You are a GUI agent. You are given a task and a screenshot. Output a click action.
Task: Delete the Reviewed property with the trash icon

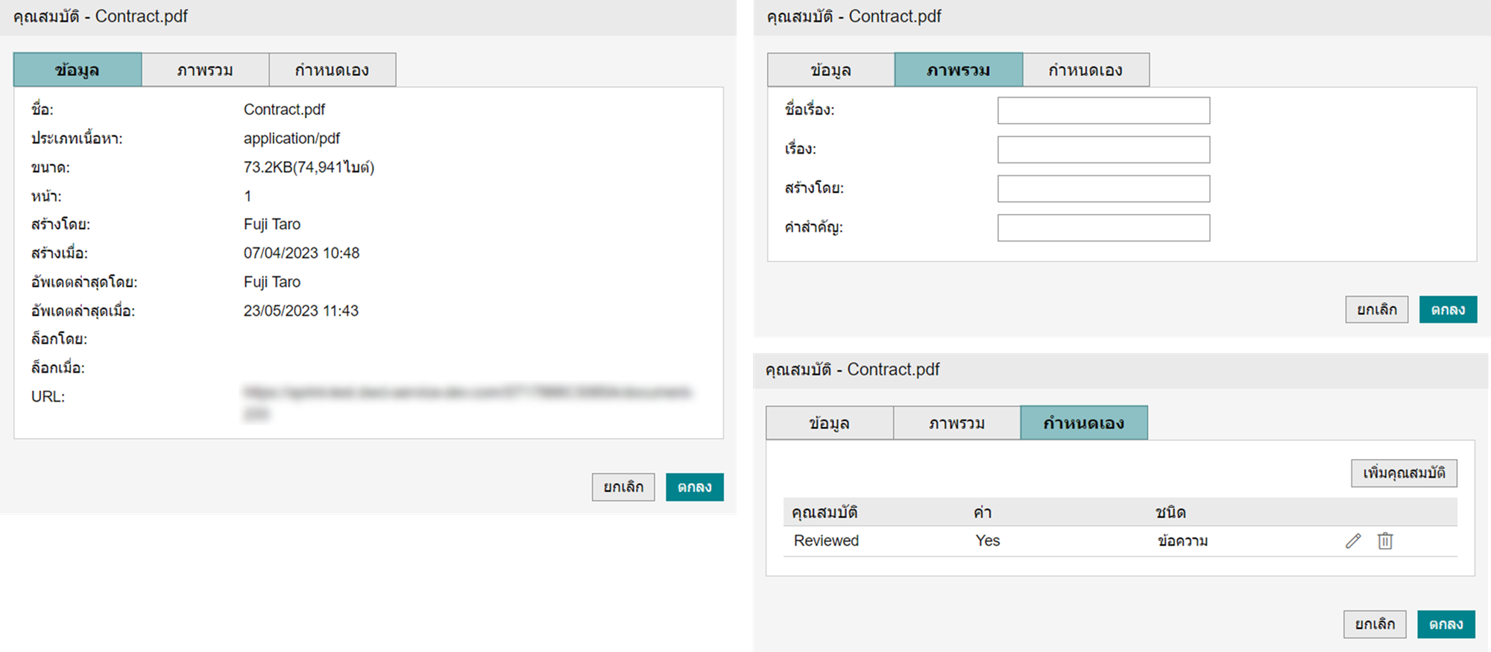coord(1385,541)
